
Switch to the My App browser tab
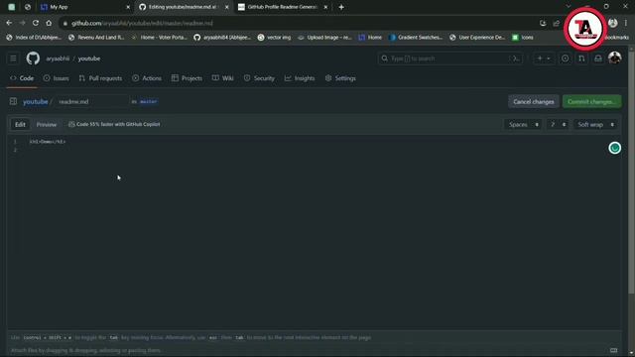(85, 7)
